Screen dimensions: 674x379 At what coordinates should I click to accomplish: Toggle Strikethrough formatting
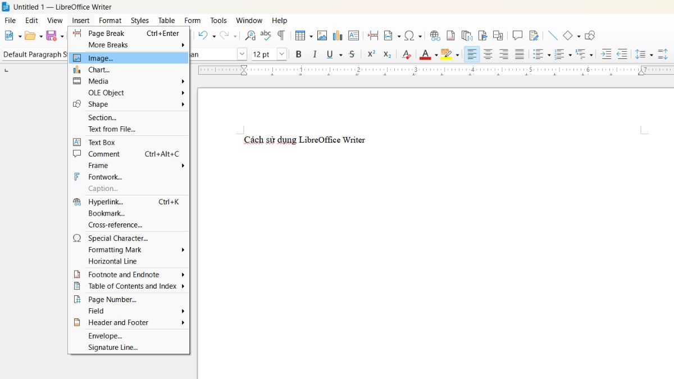point(352,54)
